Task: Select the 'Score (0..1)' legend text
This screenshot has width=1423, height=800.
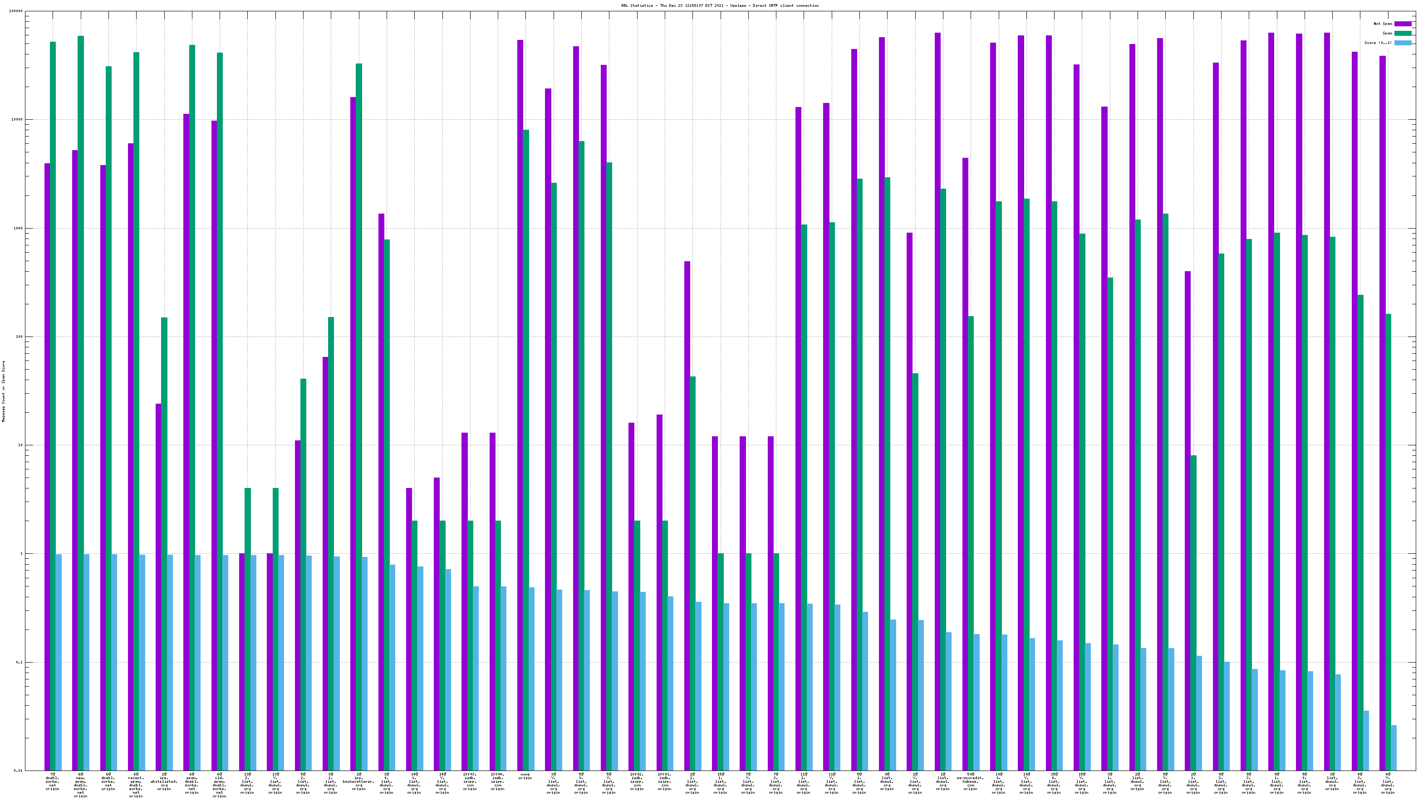Action: point(1378,43)
